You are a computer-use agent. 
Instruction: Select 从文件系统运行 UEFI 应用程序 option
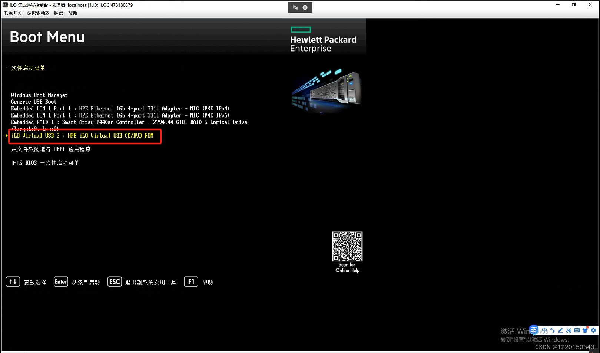tap(51, 149)
